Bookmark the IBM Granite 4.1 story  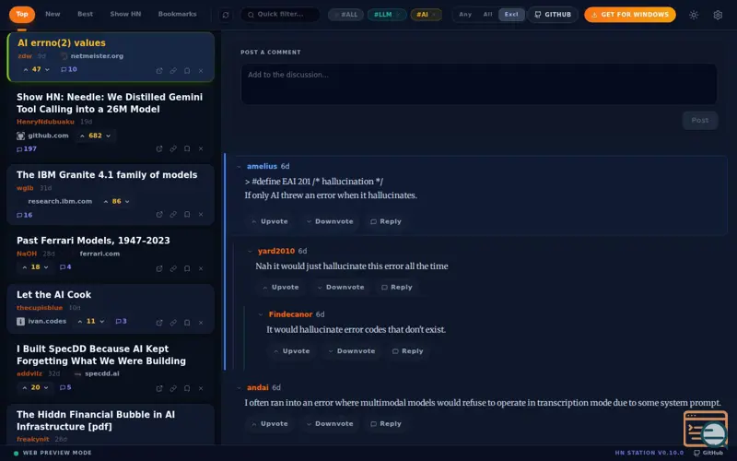coord(187,215)
